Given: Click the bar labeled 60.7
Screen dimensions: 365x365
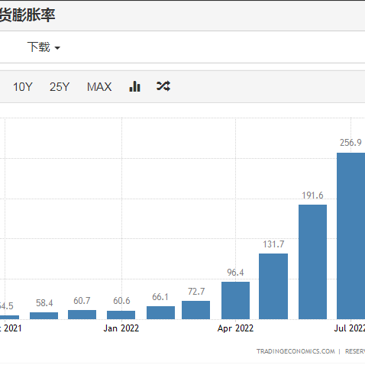Looking at the screenshot, I should [82, 315].
